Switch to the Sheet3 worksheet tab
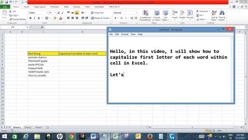248x140 pixels. tap(39, 127)
